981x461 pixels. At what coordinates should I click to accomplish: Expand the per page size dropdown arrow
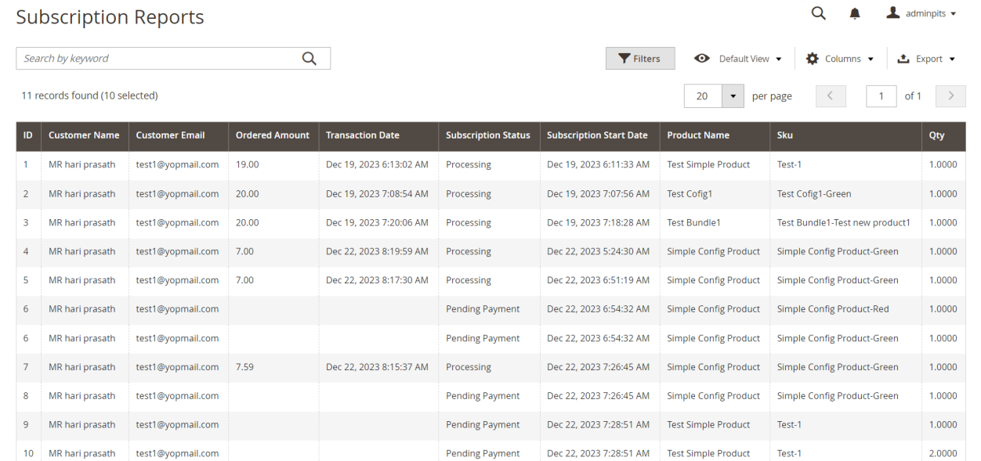(733, 96)
